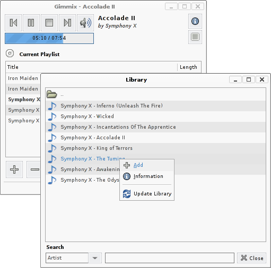Select the Symphony X - Awakenings row
271x268 pixels.
[83, 169]
